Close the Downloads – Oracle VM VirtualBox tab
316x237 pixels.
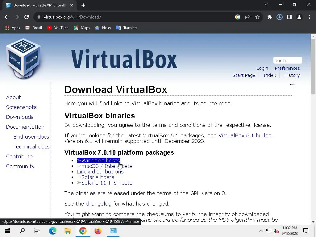(72, 5)
